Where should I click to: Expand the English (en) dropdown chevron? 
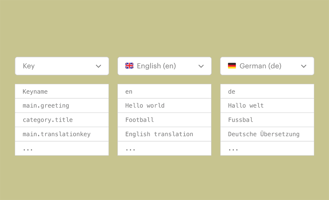(201, 66)
